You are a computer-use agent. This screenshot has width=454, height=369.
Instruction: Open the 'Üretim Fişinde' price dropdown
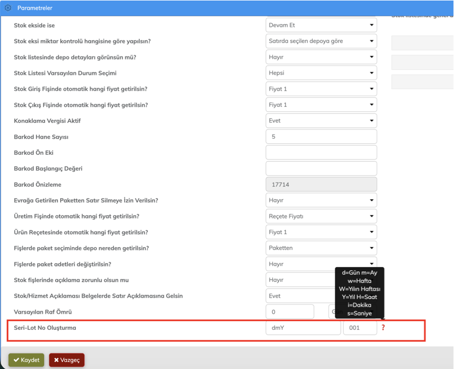pos(321,216)
